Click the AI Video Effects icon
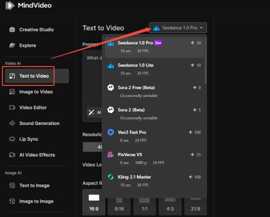This screenshot has width=270, height=217. coord(12,155)
